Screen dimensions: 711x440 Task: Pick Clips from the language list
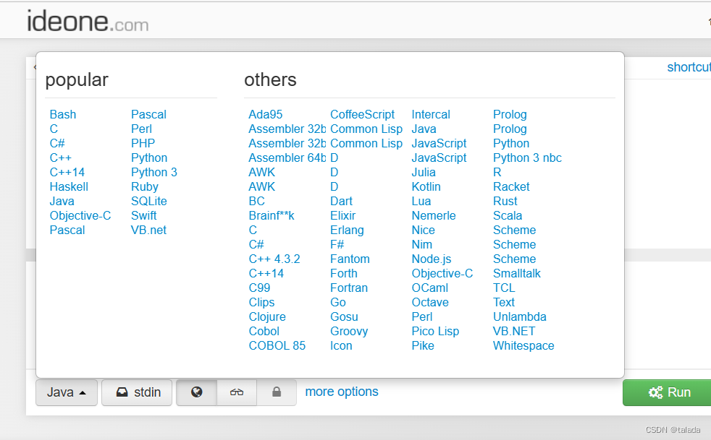pos(261,303)
